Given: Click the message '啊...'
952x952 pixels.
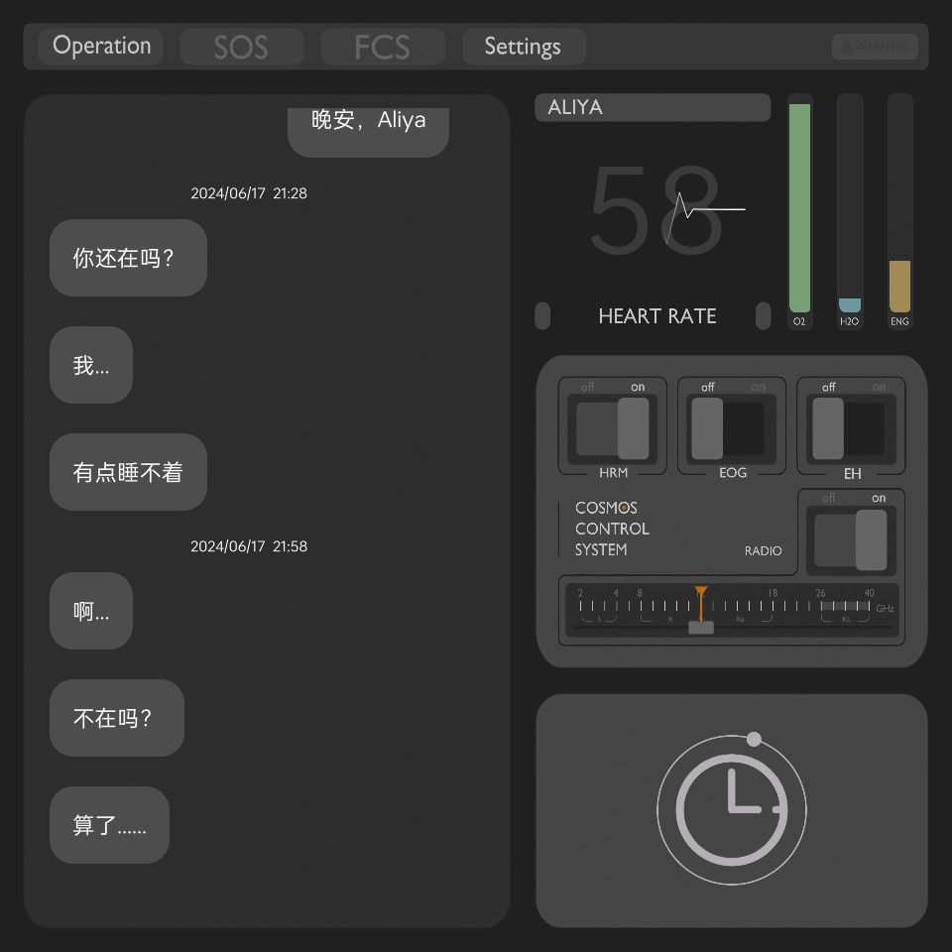Looking at the screenshot, I should tap(91, 611).
